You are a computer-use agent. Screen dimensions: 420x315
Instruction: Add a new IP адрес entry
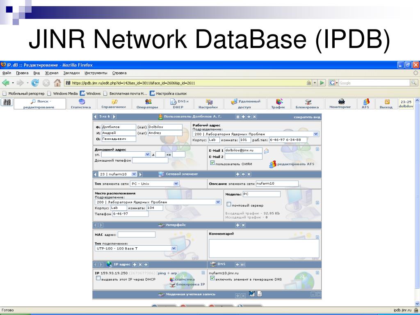point(135,265)
